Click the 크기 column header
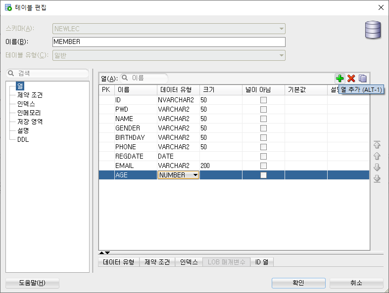 click(x=221, y=89)
